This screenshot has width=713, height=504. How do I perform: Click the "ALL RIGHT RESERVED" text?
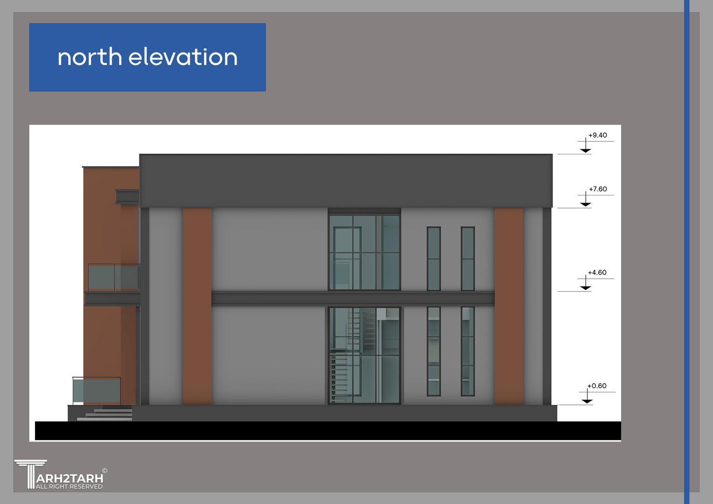point(69,487)
